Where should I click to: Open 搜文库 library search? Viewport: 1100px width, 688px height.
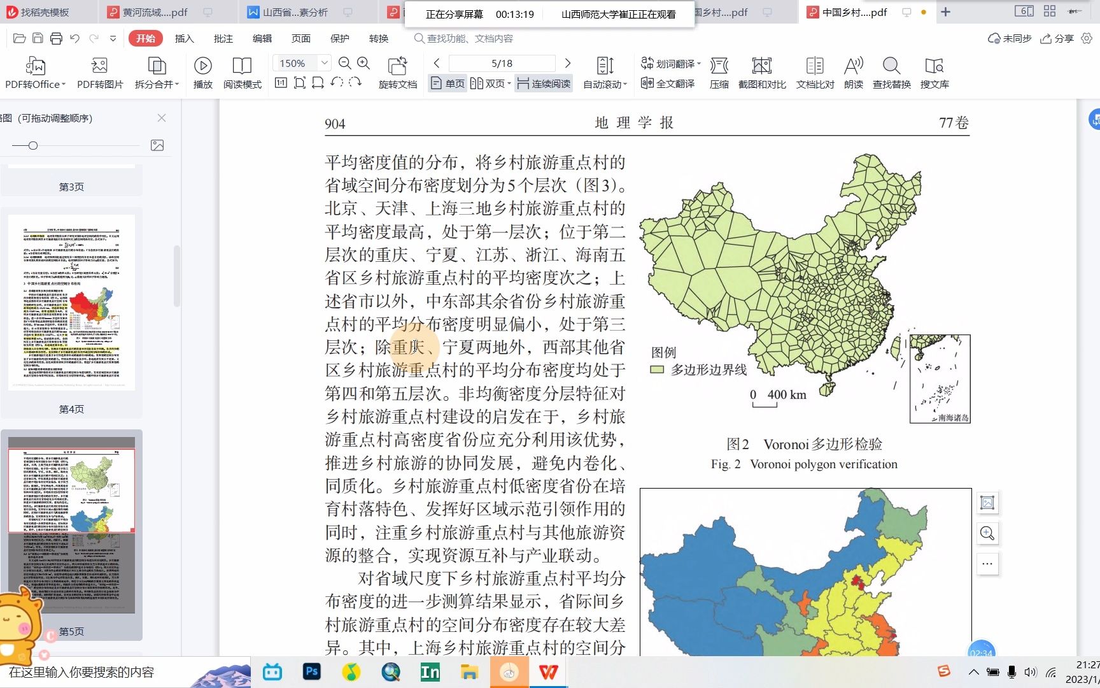[934, 73]
